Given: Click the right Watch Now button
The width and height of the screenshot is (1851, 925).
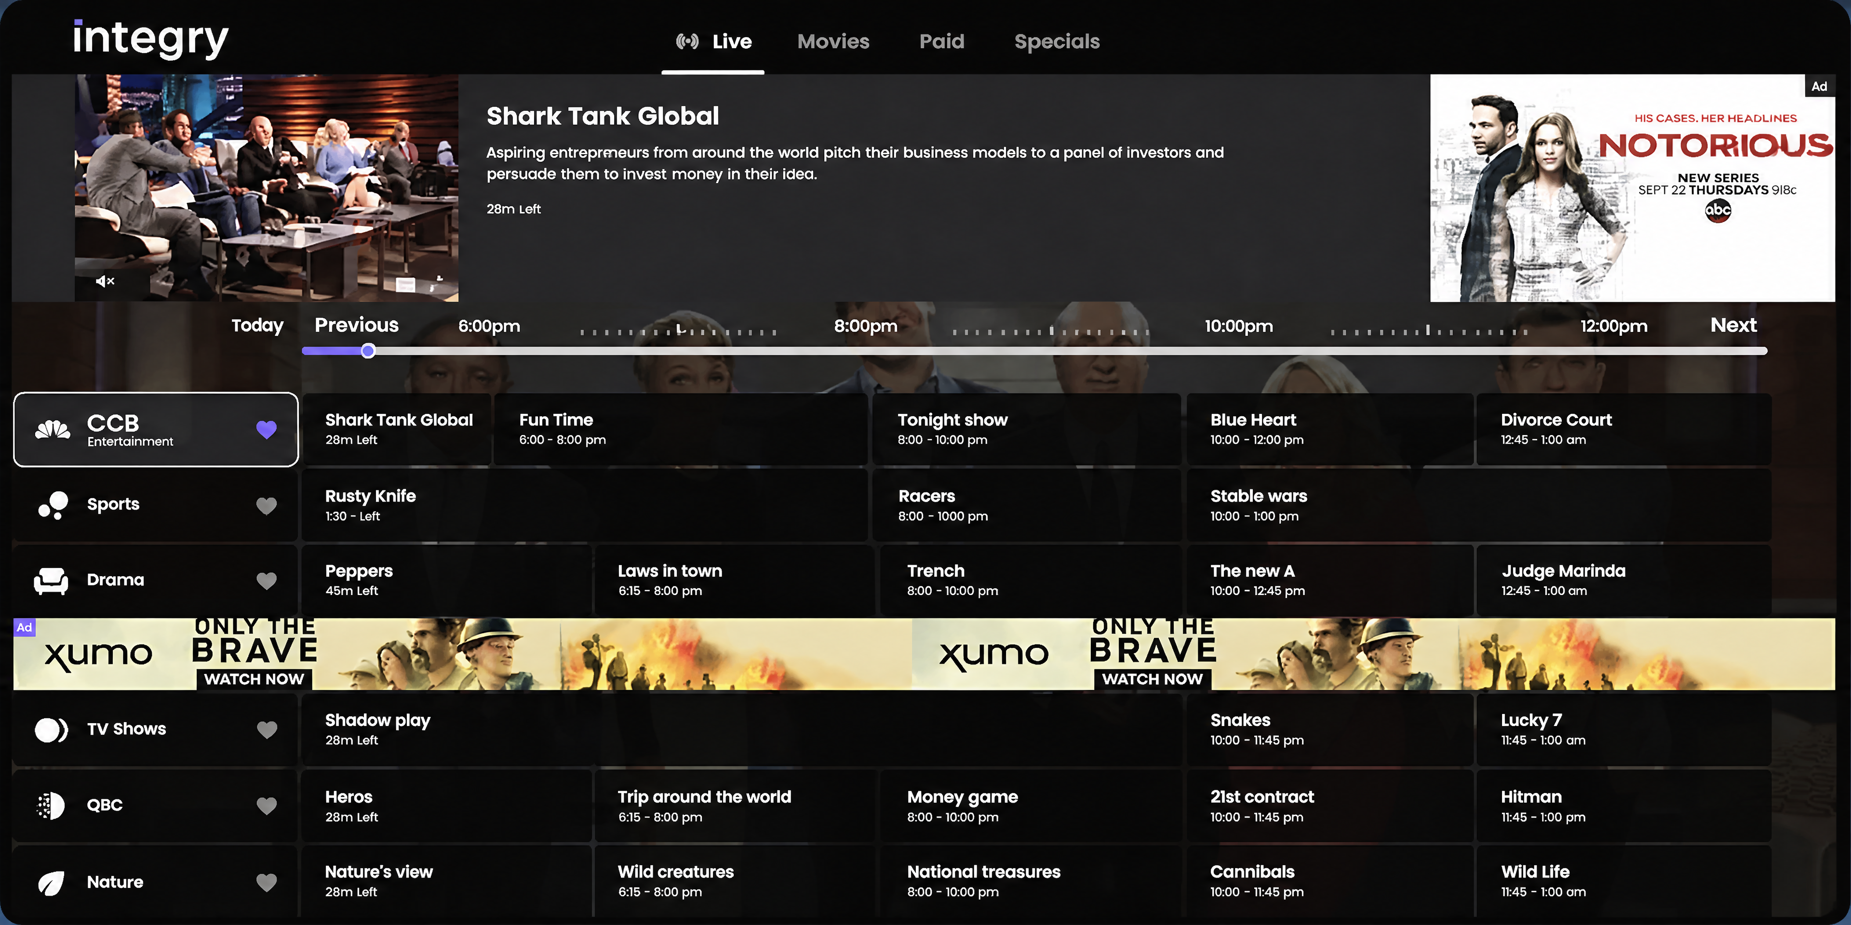Looking at the screenshot, I should point(1152,679).
